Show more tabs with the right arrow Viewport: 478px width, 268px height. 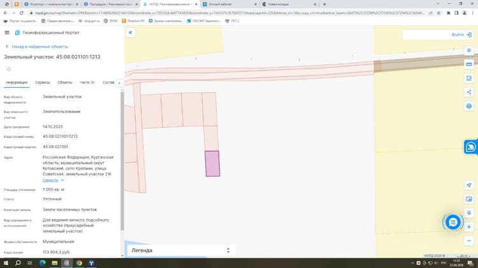click(119, 83)
